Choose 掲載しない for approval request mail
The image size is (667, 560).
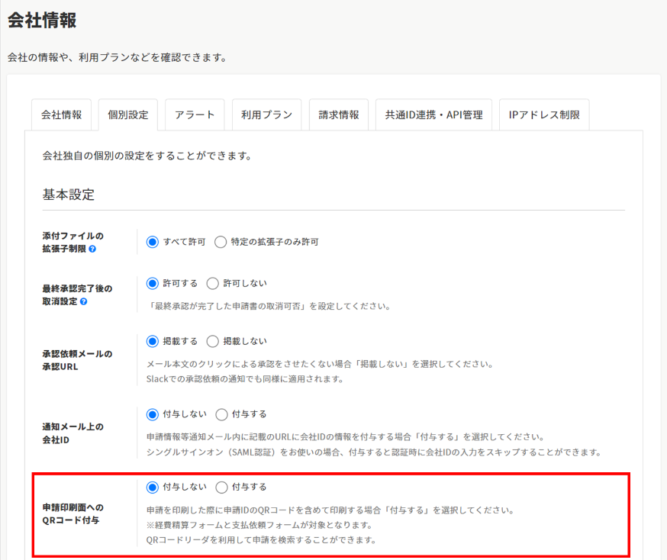point(213,341)
